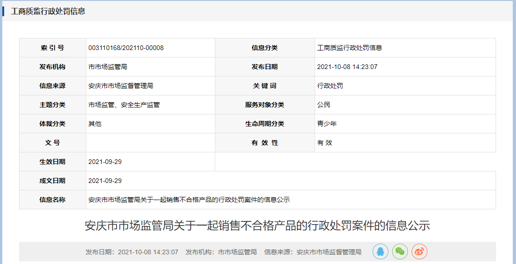Click the large article headline
Screen dimensions: 516x264
click(x=258, y=226)
